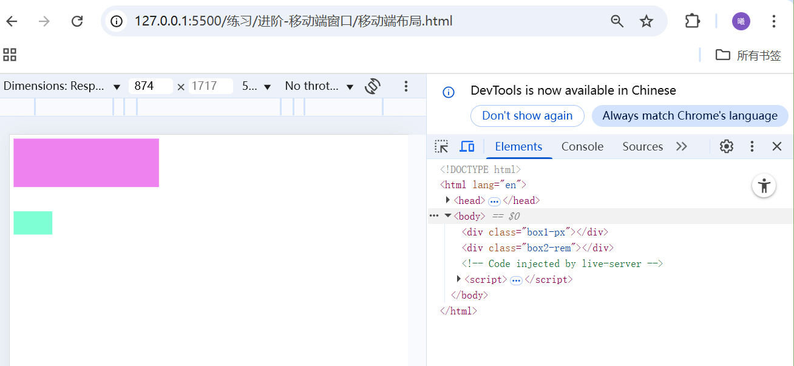Image resolution: width=794 pixels, height=366 pixels.
Task: Select the div class box1-px node
Action: pos(535,232)
